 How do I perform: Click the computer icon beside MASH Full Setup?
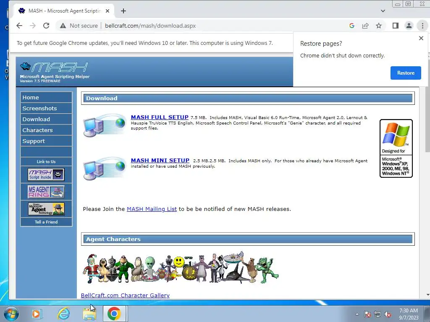tap(105, 125)
